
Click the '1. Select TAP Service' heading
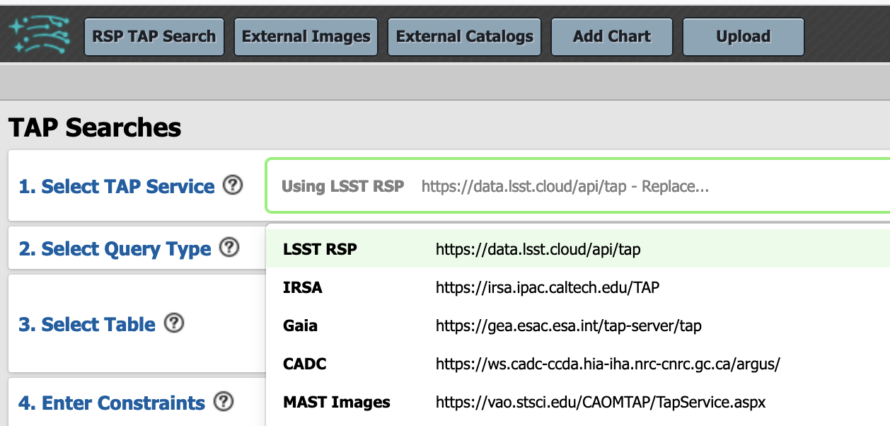117,186
